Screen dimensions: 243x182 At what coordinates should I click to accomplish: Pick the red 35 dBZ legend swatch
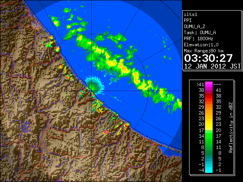click(x=209, y=96)
